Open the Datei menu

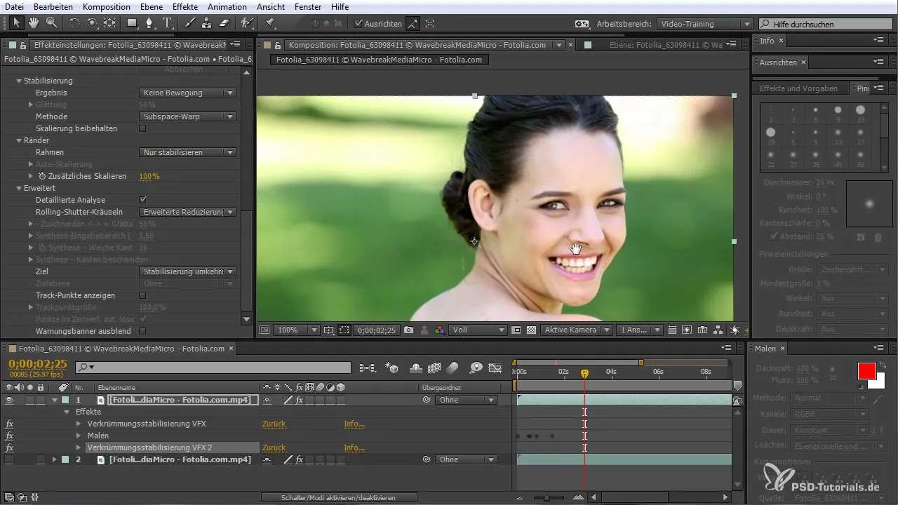tap(14, 6)
